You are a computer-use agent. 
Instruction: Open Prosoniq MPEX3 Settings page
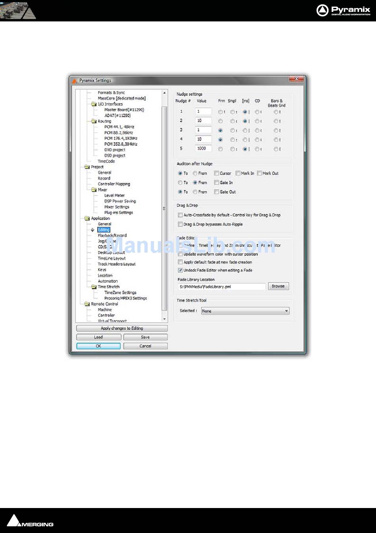(x=125, y=298)
